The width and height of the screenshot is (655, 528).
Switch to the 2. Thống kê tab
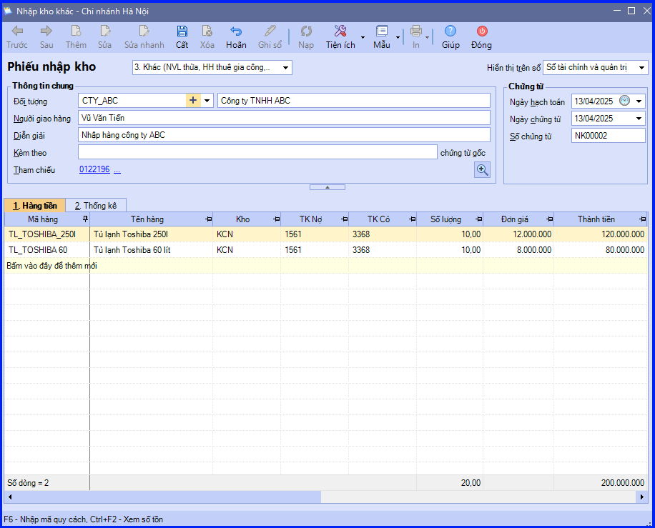96,205
